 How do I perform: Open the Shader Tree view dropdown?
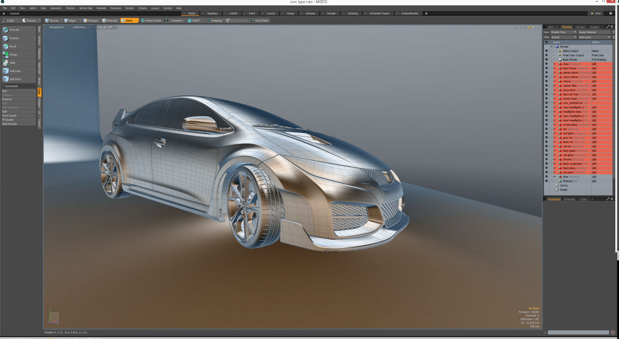tap(563, 32)
